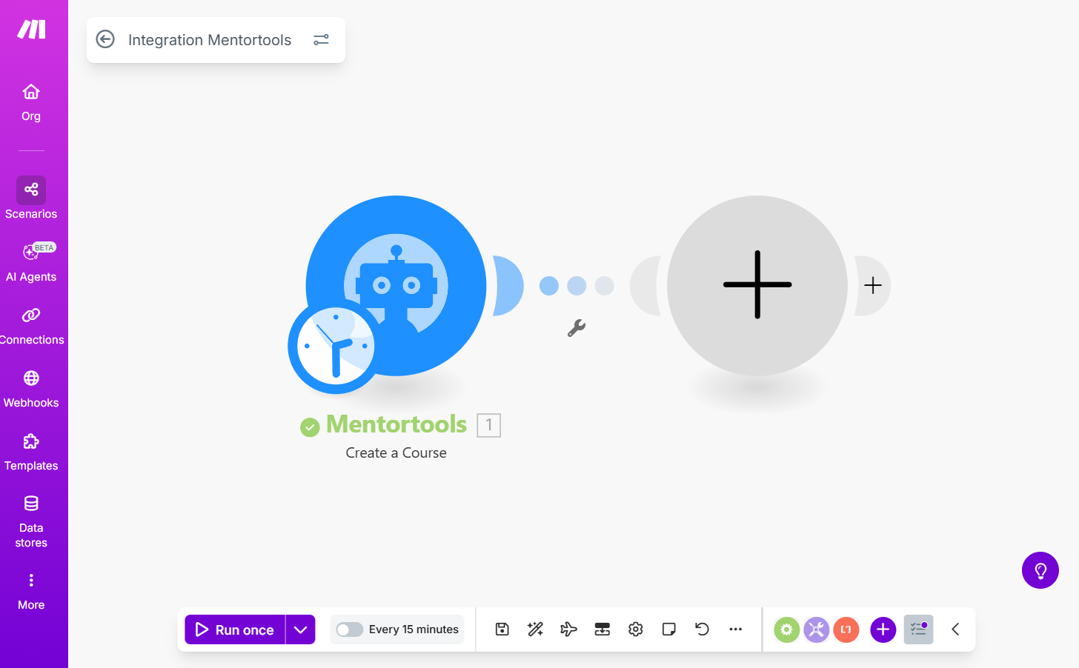Image resolution: width=1079 pixels, height=668 pixels.
Task: Click the Run once button
Action: 235,629
